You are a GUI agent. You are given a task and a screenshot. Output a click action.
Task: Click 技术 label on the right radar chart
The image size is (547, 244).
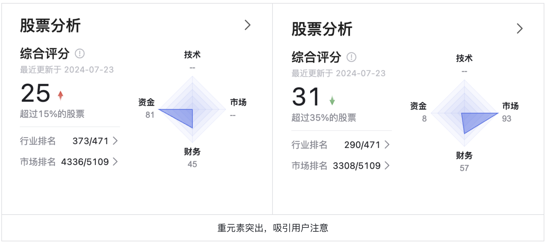[464, 58]
